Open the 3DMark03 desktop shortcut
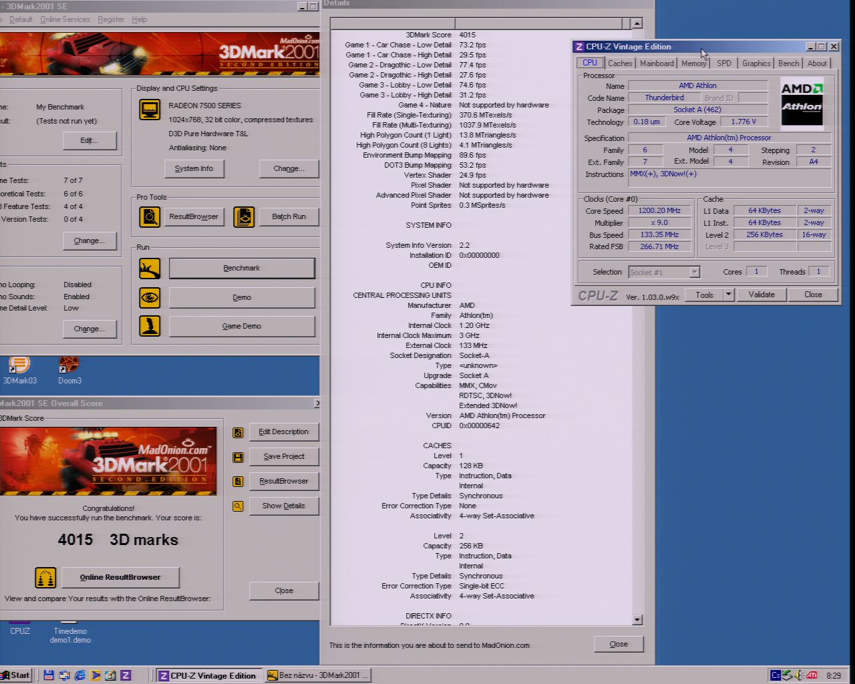The width and height of the screenshot is (855, 684). [19, 371]
